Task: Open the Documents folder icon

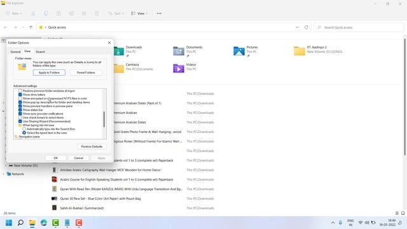Action: point(179,51)
